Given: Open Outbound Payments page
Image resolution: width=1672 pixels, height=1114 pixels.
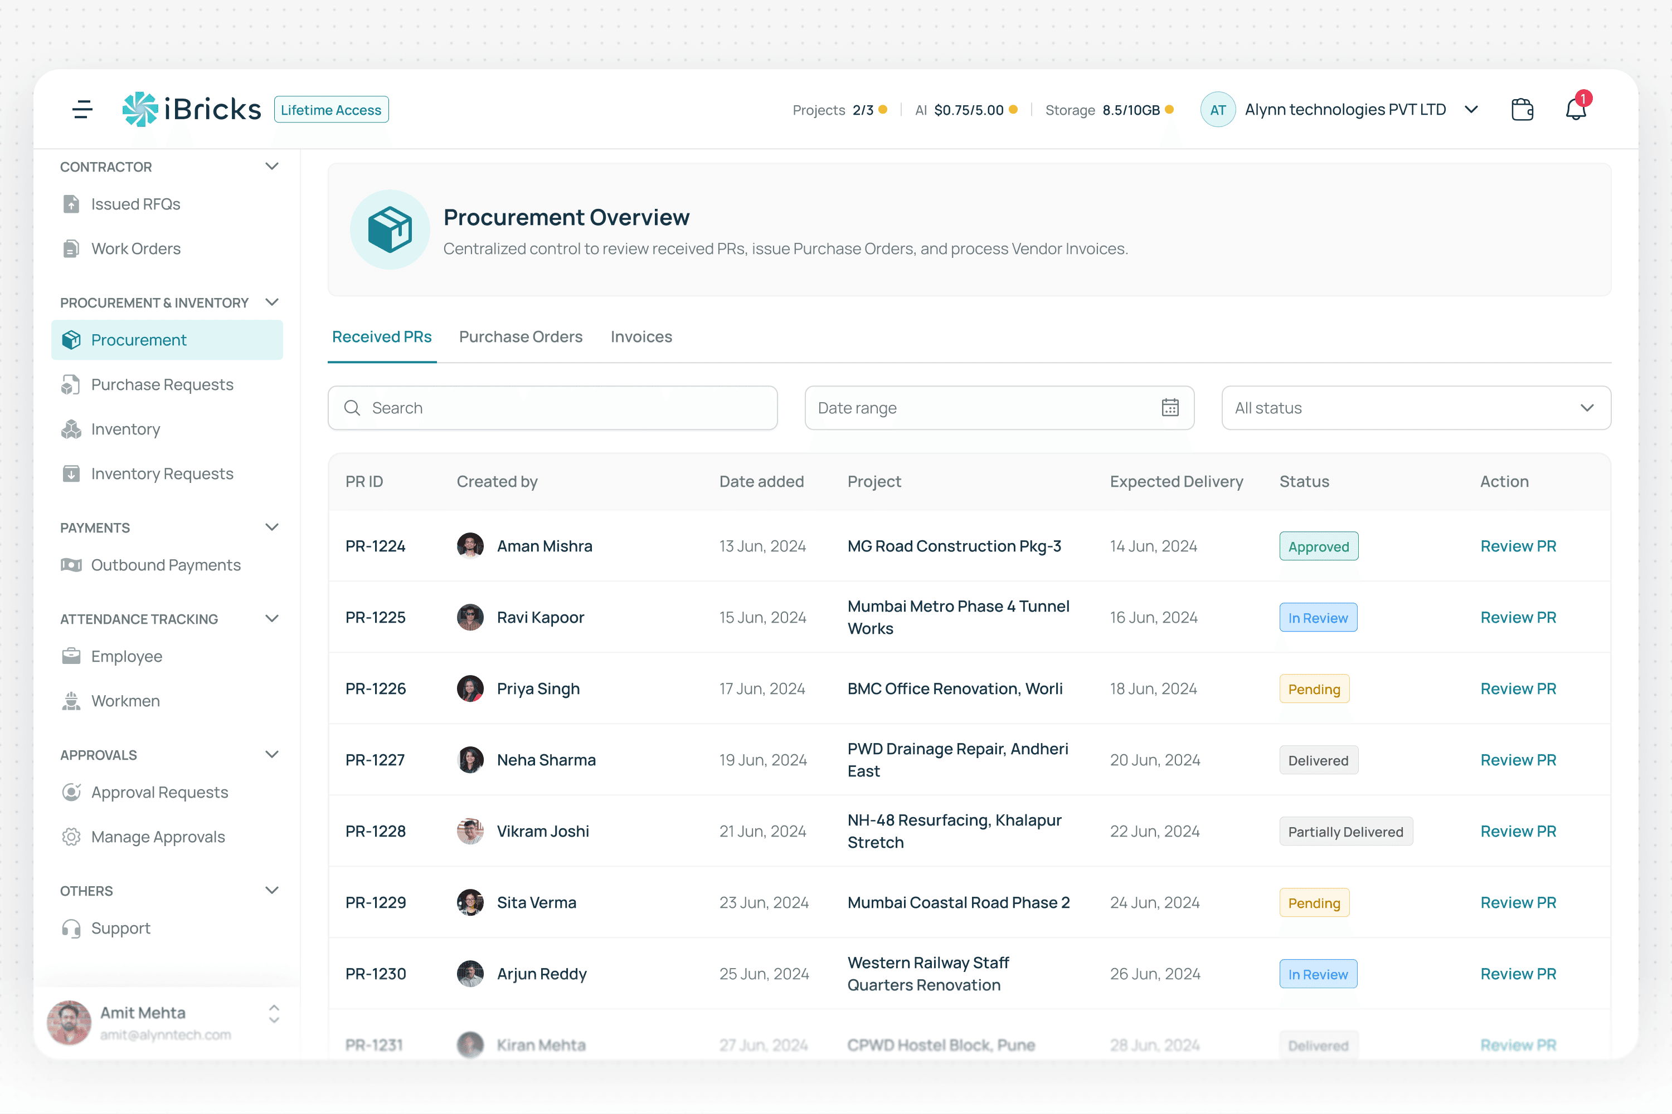Looking at the screenshot, I should pos(167,565).
